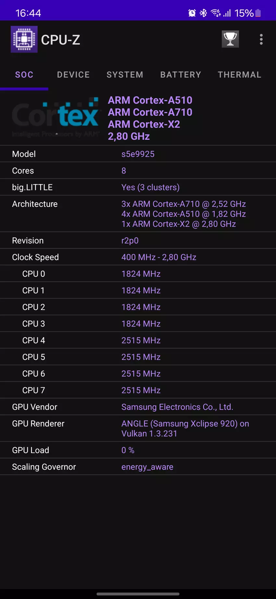Switch to the SOC tab
The width and height of the screenshot is (276, 599).
click(x=24, y=75)
